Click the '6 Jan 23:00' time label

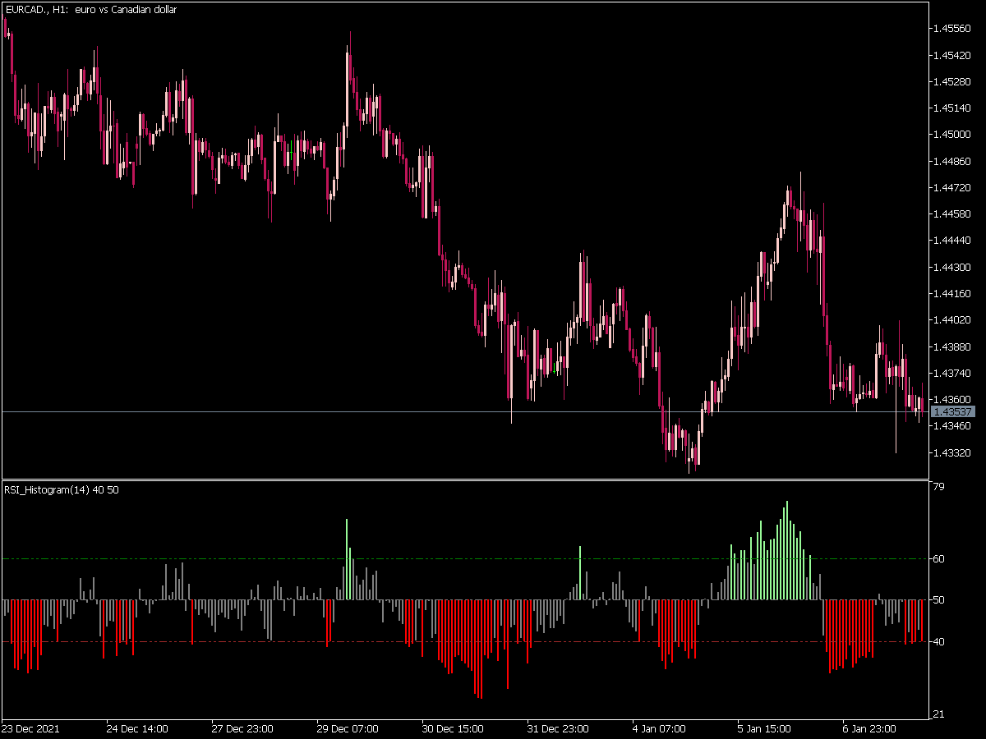(x=871, y=728)
